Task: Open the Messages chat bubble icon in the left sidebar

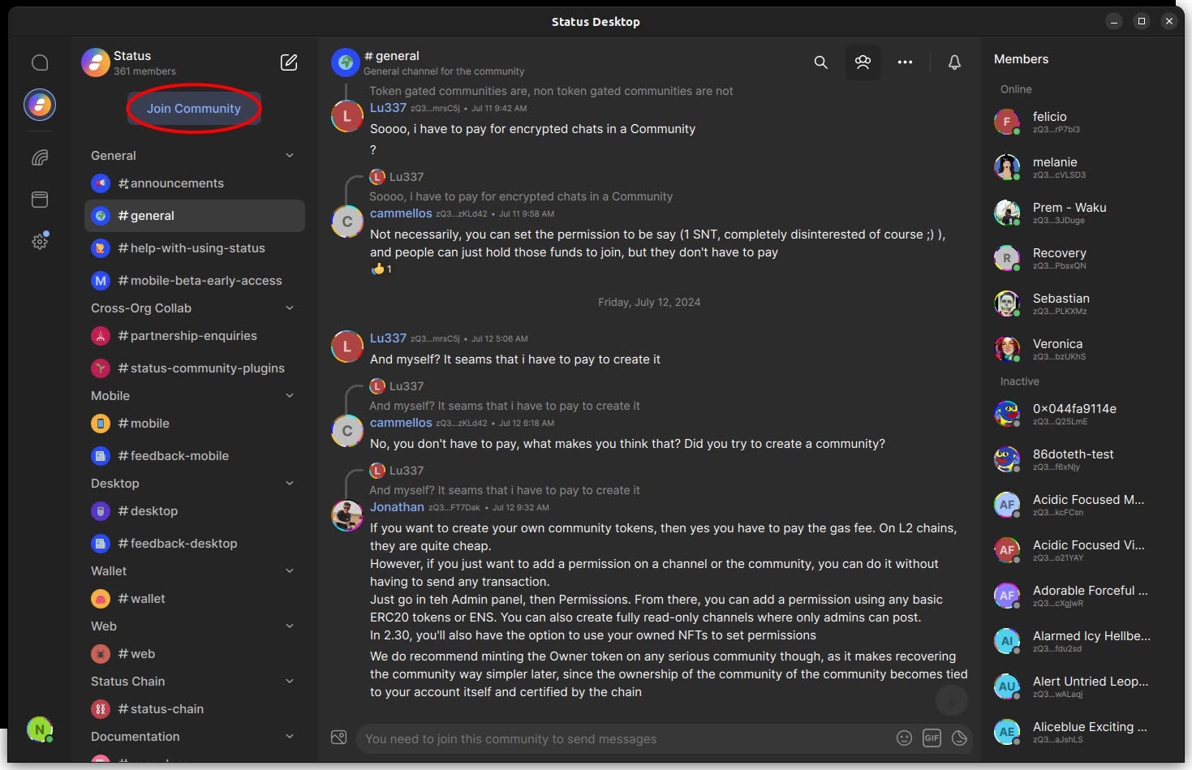Action: 40,62
